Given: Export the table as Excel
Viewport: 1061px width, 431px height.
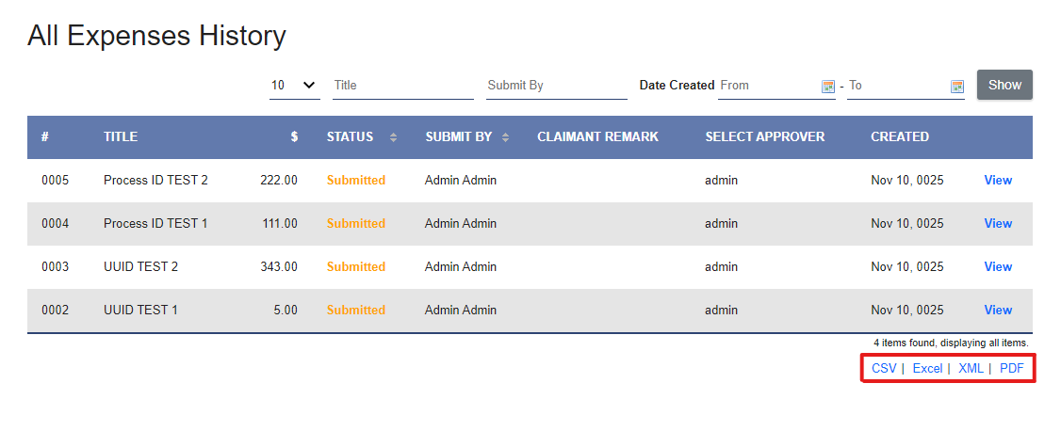Looking at the screenshot, I should pyautogui.click(x=927, y=368).
